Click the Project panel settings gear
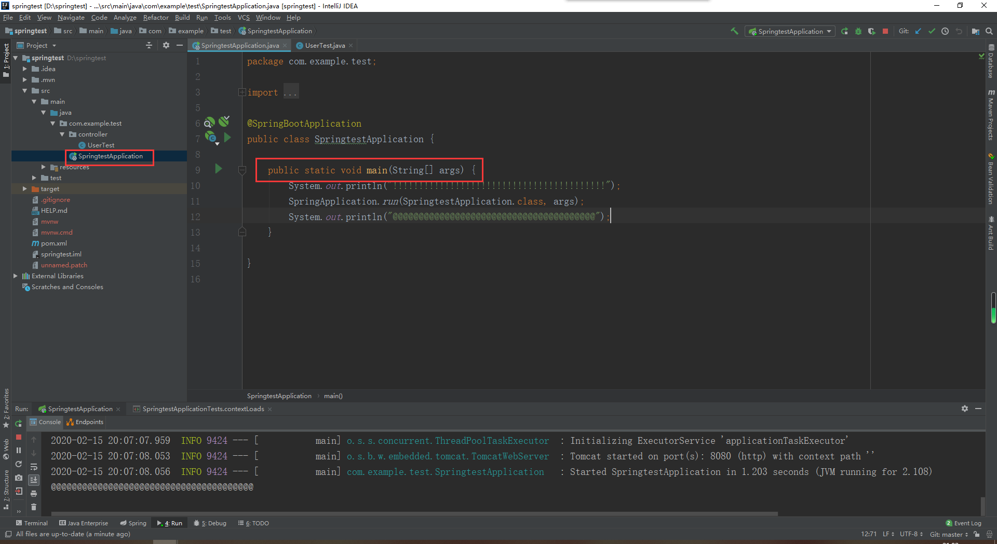The width and height of the screenshot is (997, 544). click(166, 45)
